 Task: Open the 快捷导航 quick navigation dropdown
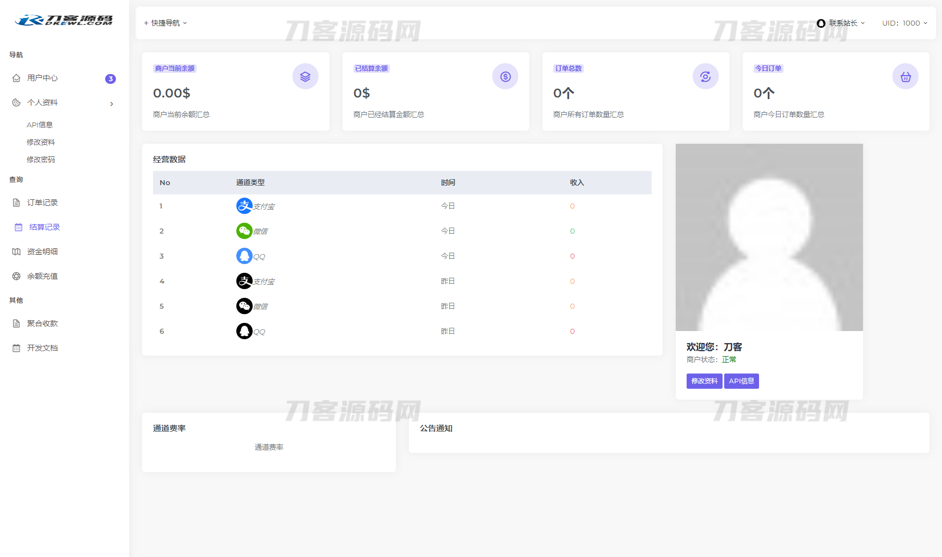click(166, 23)
